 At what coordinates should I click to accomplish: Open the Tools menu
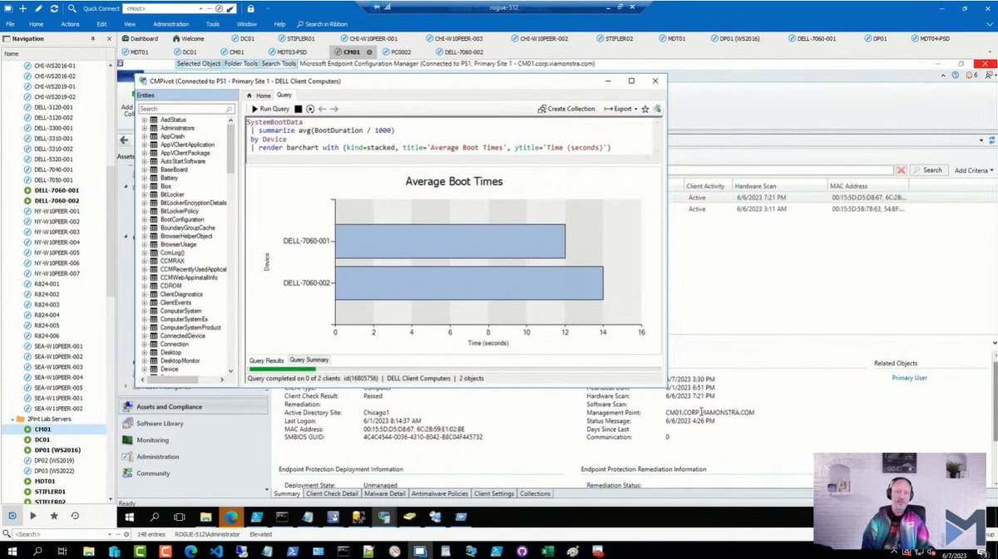(213, 24)
